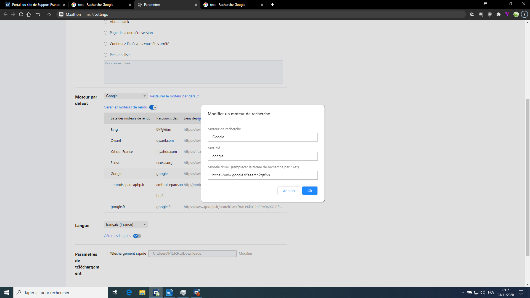Click the hp.fr shortcut entry
530x298 pixels.
(160, 196)
